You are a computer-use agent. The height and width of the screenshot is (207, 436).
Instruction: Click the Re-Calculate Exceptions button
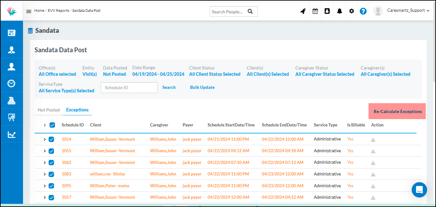pos(397,111)
